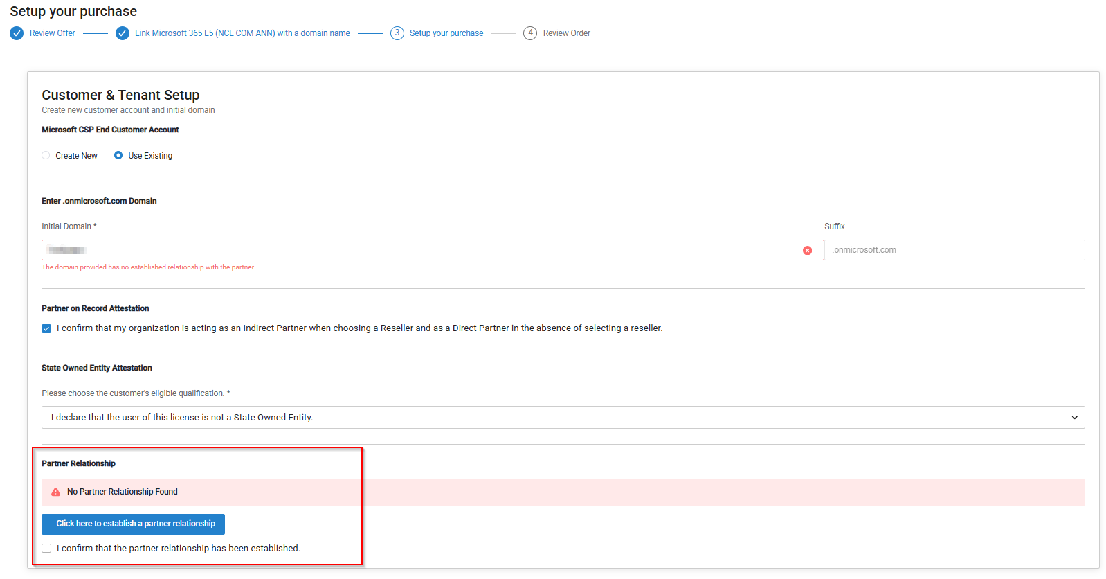Viewport: 1106px width, 579px height.
Task: Open Link Microsoft 365 E5 domain step
Action: pos(242,33)
